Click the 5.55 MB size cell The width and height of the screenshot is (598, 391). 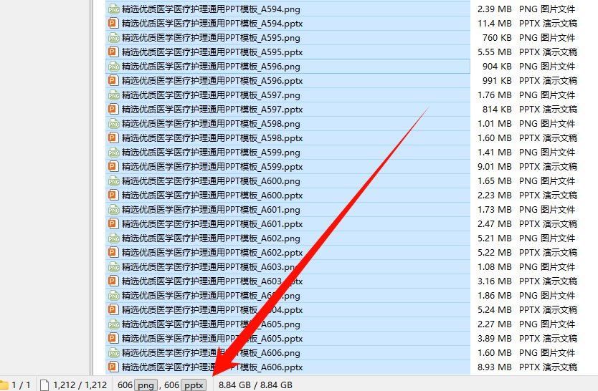click(495, 52)
